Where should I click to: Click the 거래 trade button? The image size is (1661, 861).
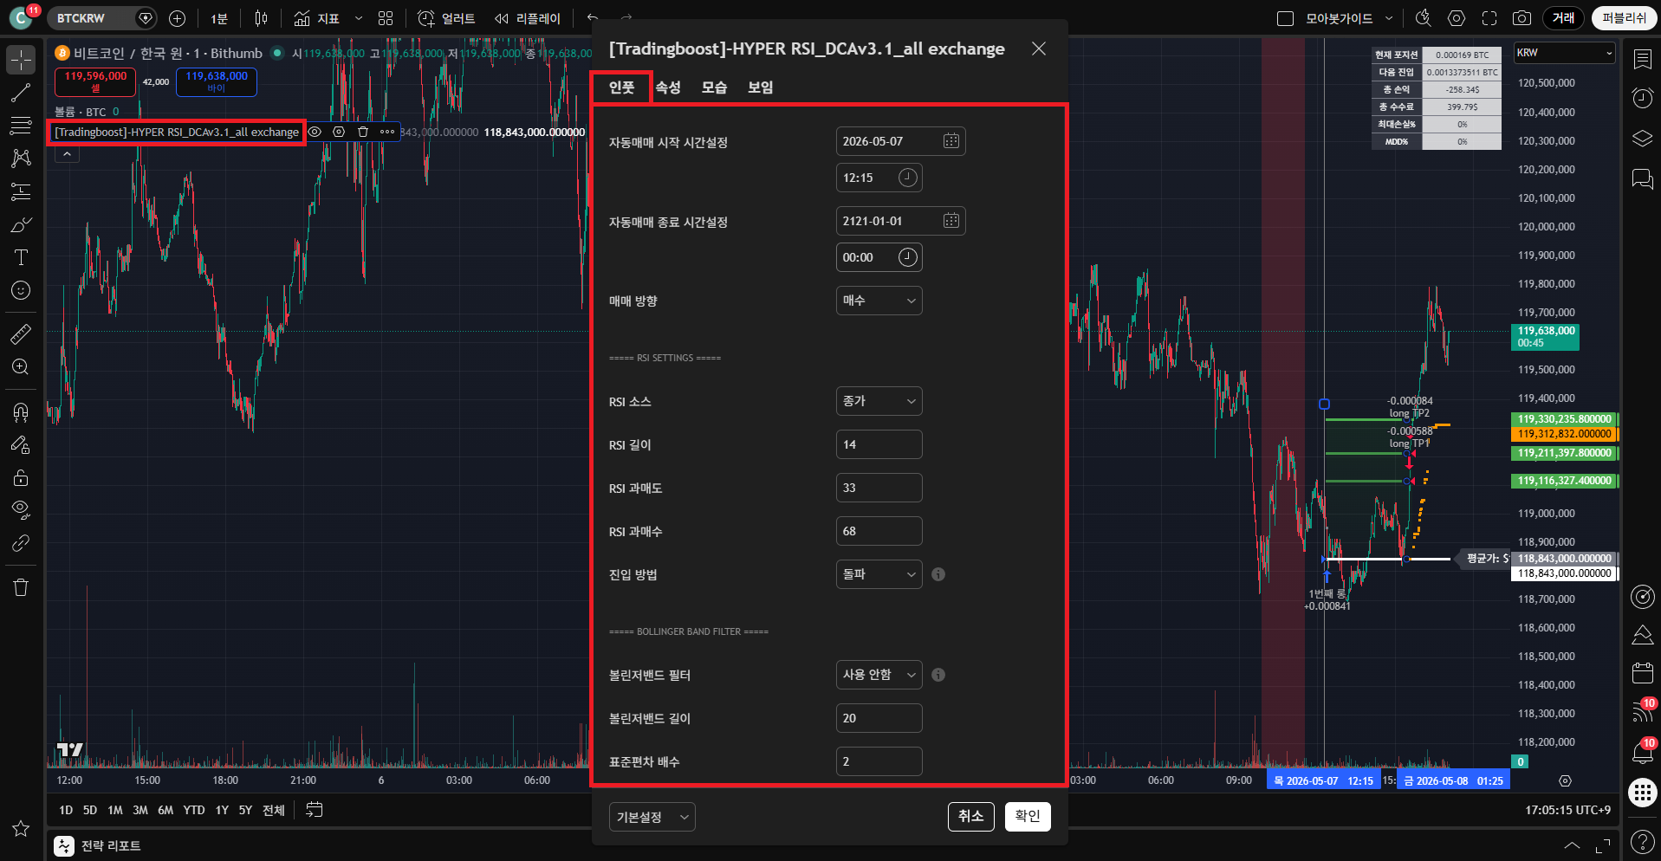click(x=1563, y=18)
